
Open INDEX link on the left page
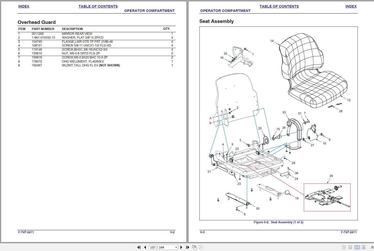click(24, 6)
